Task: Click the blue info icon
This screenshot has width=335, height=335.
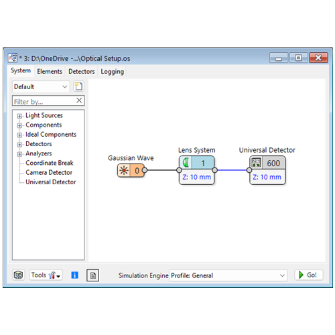Action: 74,275
